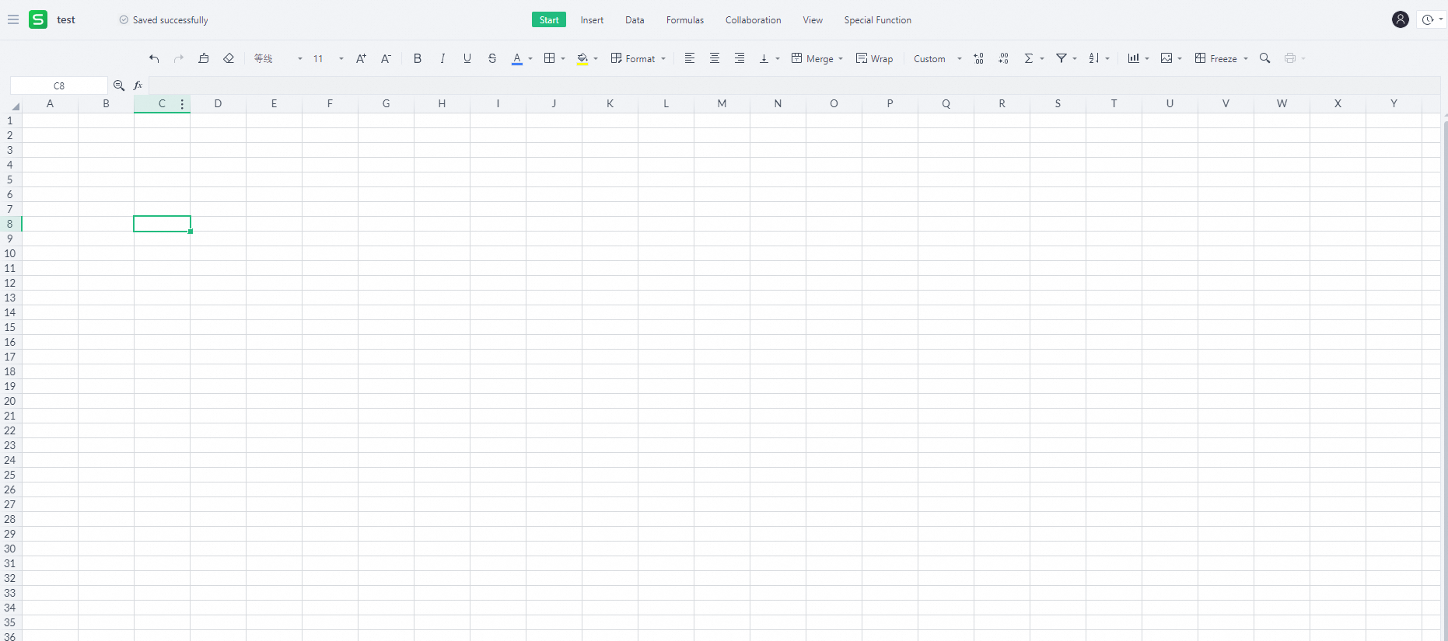Toggle underline formatting
The width and height of the screenshot is (1448, 641).
pyautogui.click(x=467, y=58)
